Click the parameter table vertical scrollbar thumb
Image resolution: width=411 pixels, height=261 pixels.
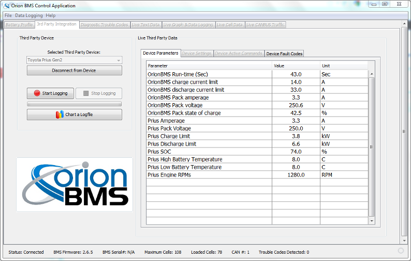click(x=372, y=147)
